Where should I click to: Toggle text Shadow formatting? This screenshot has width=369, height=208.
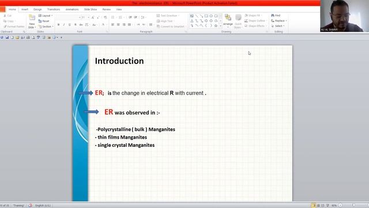click(x=75, y=24)
